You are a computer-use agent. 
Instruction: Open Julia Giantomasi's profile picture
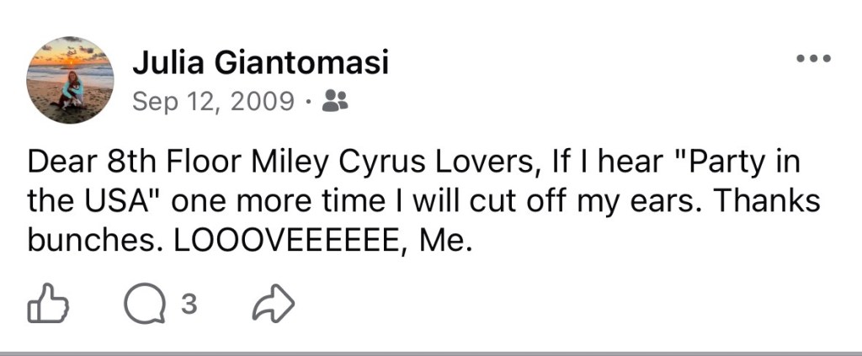pyautogui.click(x=70, y=80)
